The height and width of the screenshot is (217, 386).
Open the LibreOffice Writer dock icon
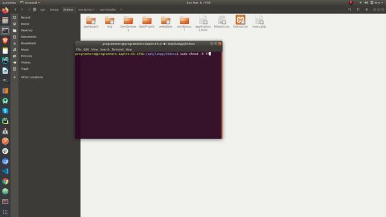(5, 71)
